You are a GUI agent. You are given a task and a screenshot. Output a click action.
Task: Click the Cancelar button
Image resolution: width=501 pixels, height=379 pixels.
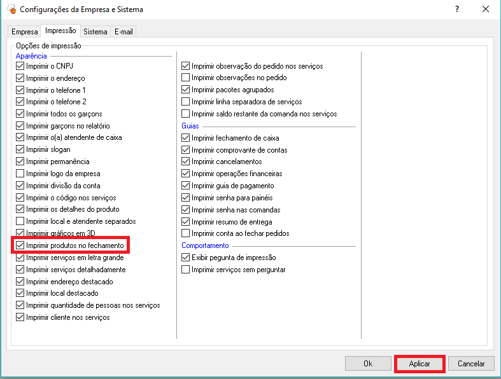coord(471,364)
